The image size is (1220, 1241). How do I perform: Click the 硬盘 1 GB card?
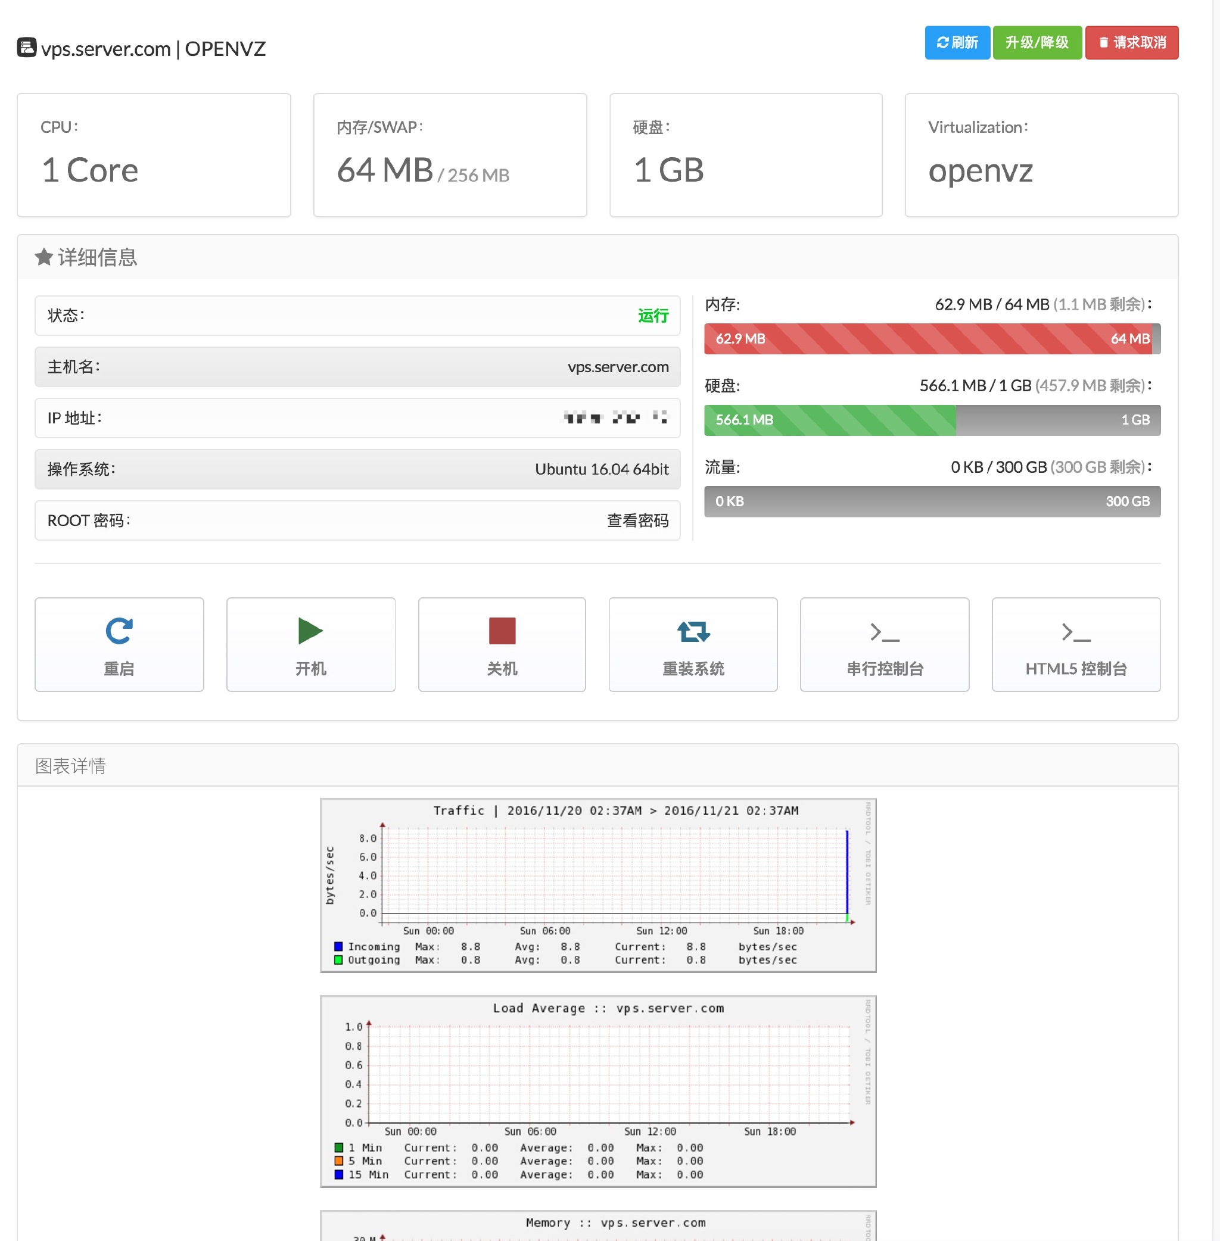coord(746,155)
